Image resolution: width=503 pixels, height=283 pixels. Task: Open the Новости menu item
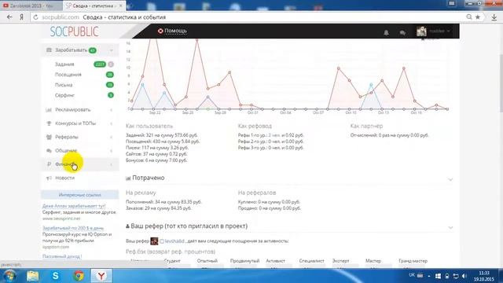click(x=64, y=178)
